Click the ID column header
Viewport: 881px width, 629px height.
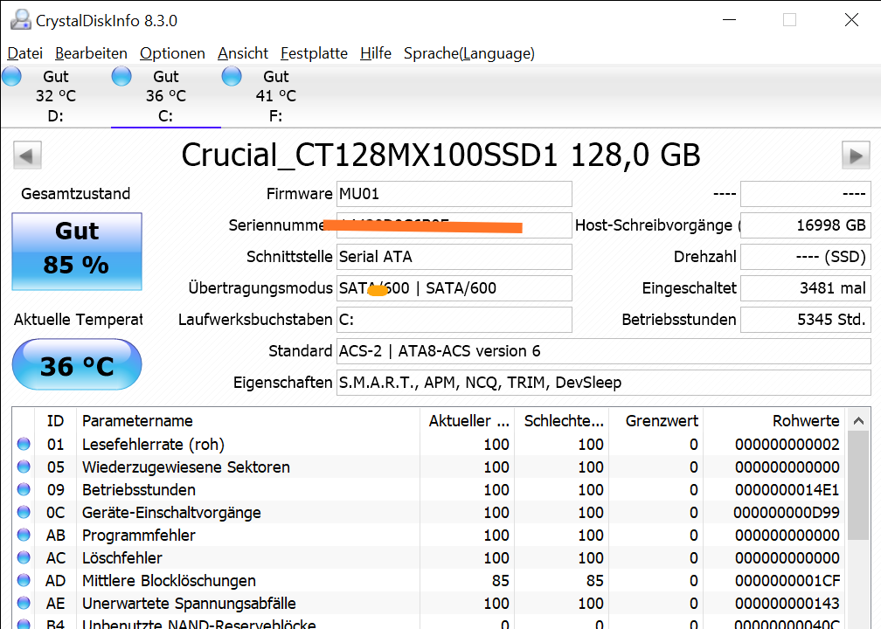coord(56,421)
